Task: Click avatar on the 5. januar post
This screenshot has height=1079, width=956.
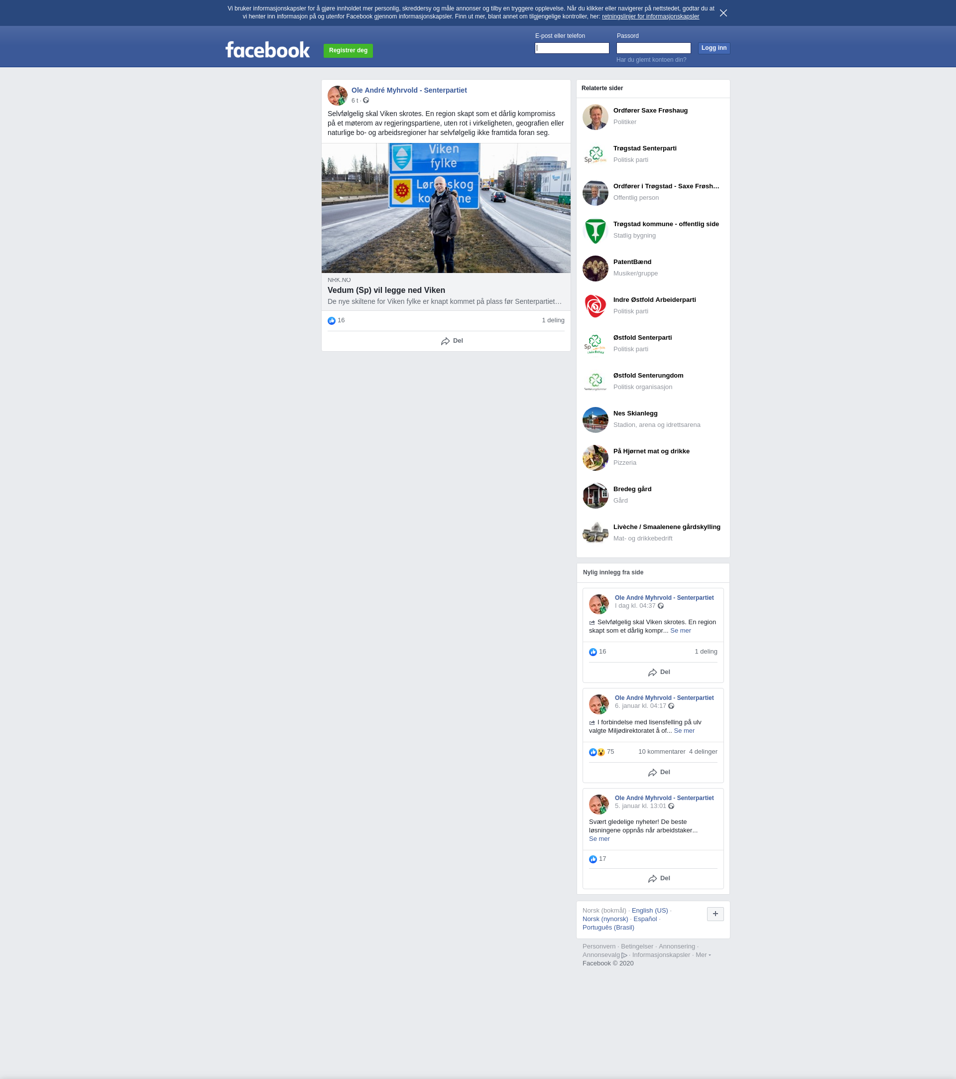Action: (599, 805)
